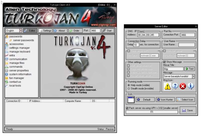Image resolution: width=201 pixels, height=136 pixels.
Task: Toggle the Copy server to PC checkbox
Action: [x=129, y=51]
